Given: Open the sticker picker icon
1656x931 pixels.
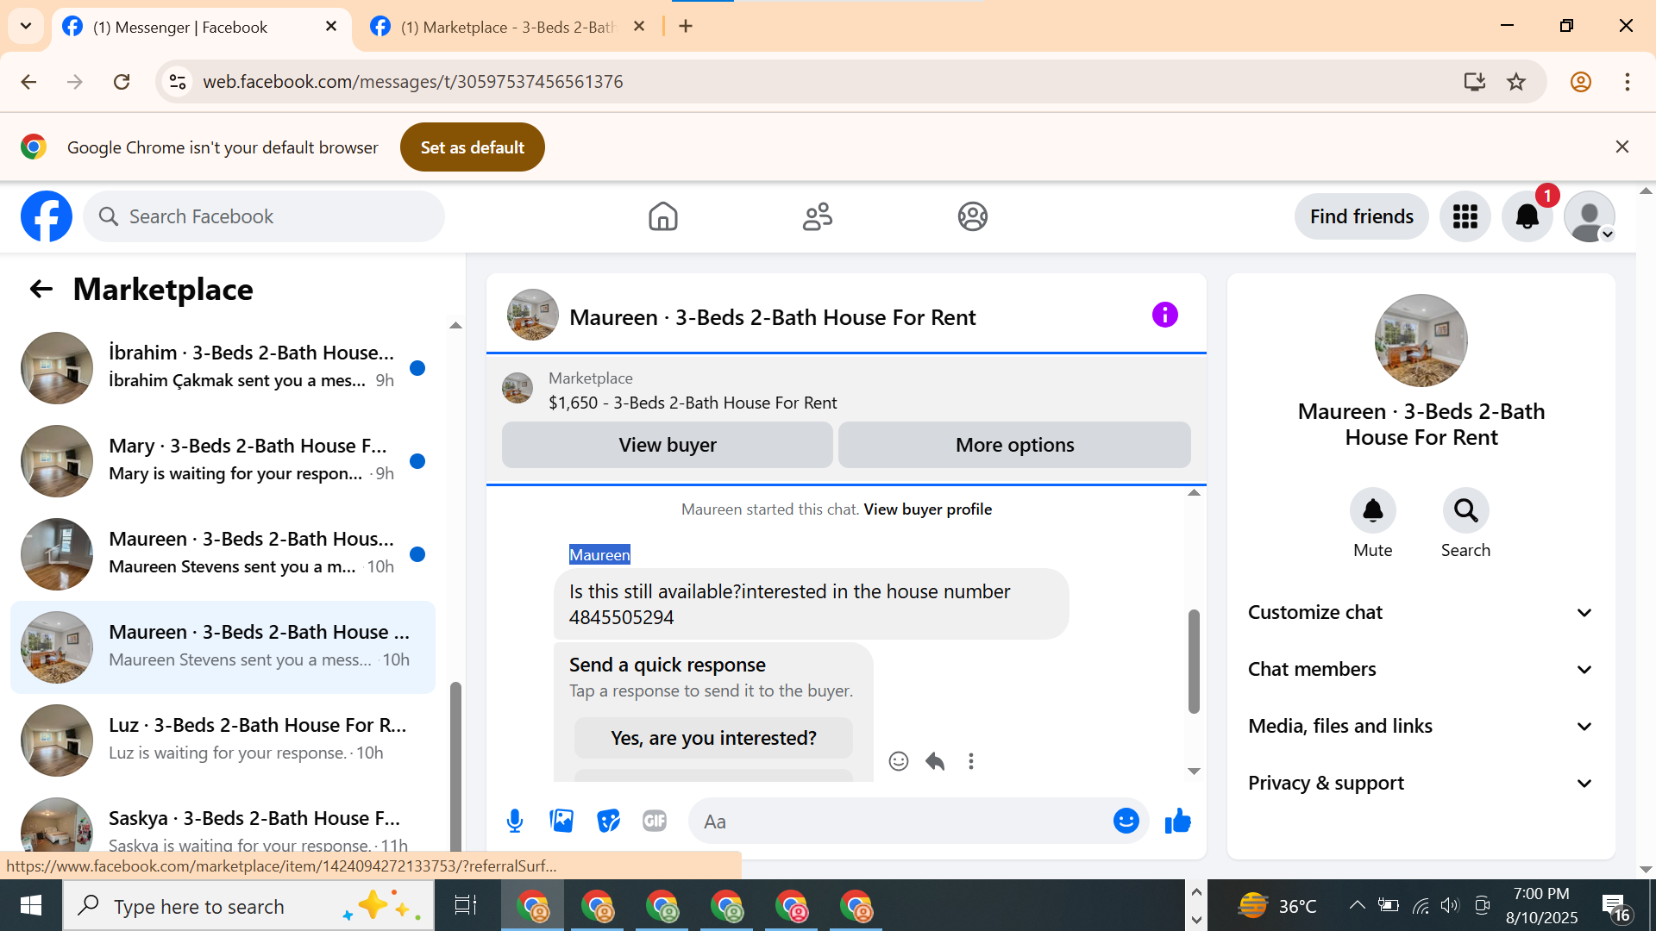Looking at the screenshot, I should coord(608,821).
